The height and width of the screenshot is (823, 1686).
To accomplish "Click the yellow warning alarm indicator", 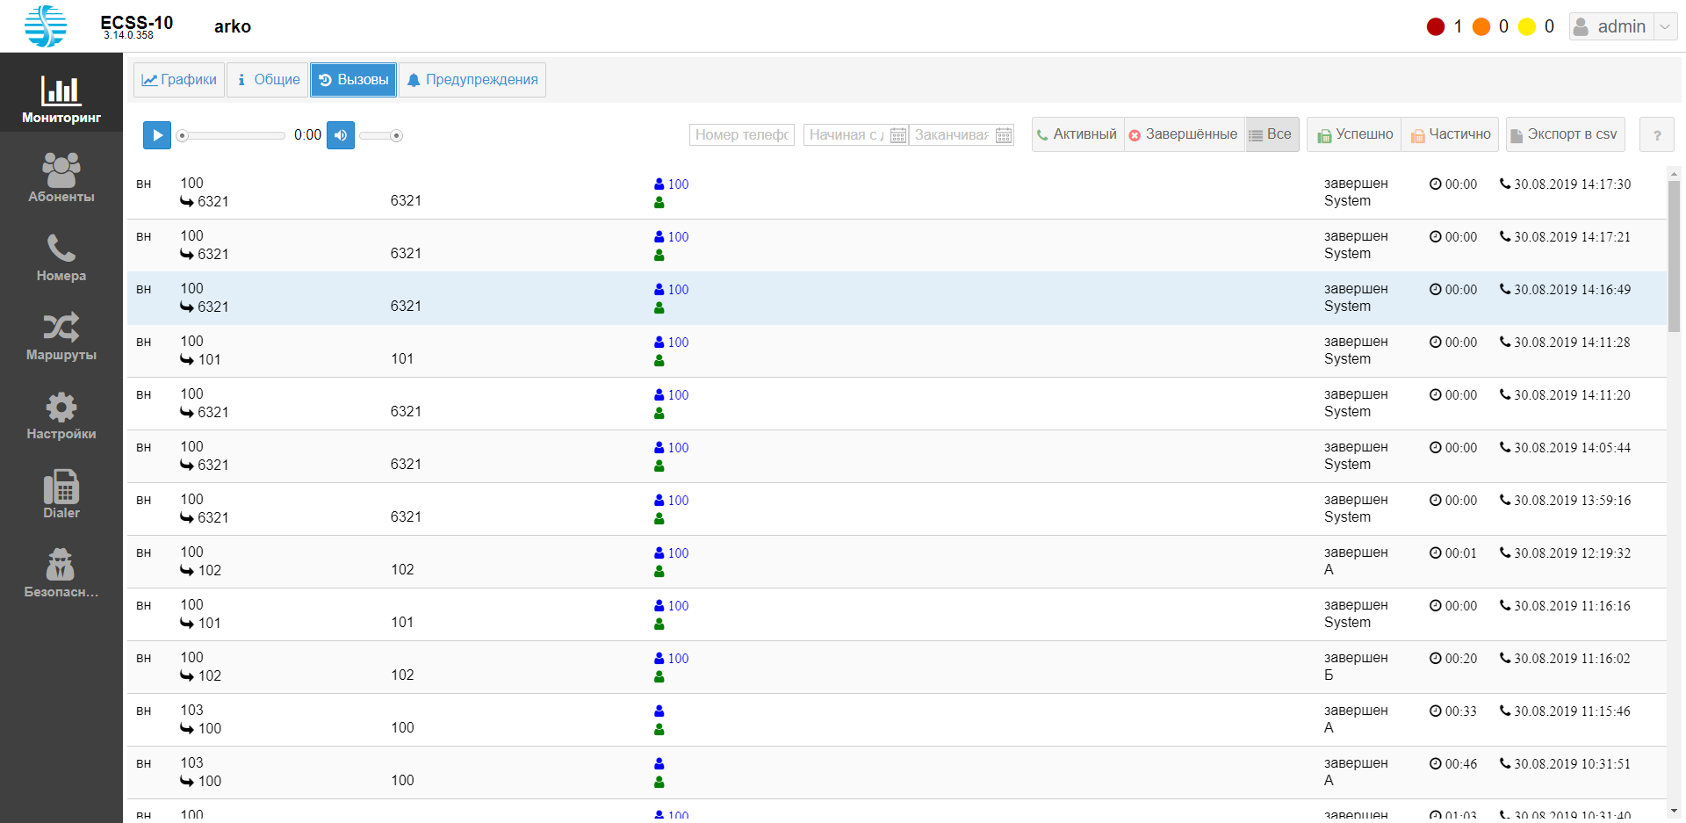I will click(1527, 27).
